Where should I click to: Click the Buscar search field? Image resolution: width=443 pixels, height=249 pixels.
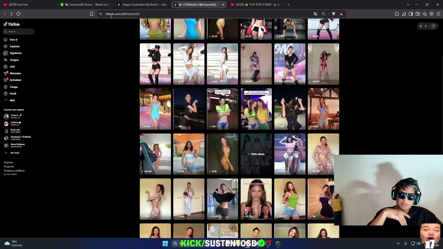click(x=19, y=31)
